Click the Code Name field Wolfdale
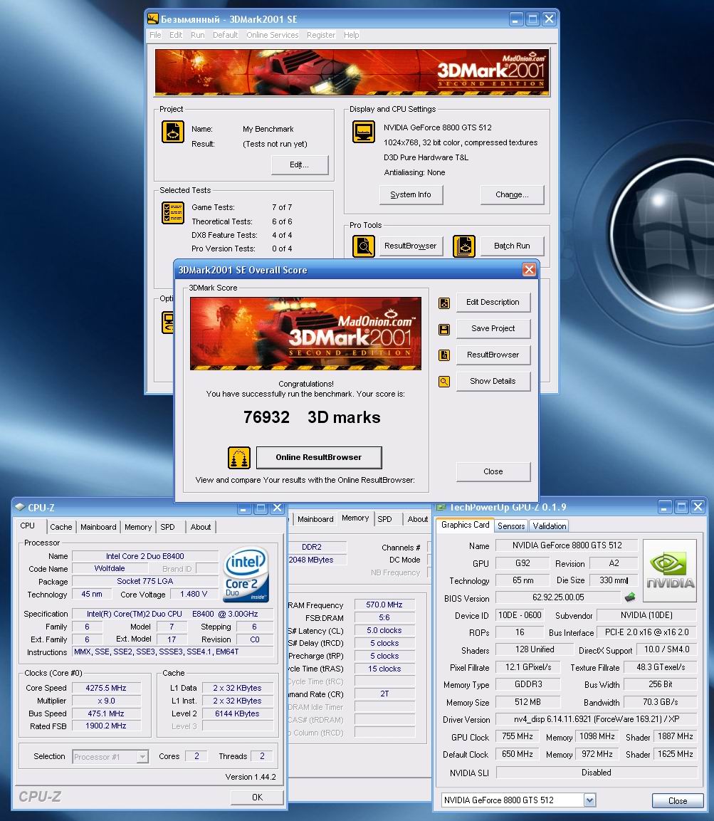 (x=110, y=569)
